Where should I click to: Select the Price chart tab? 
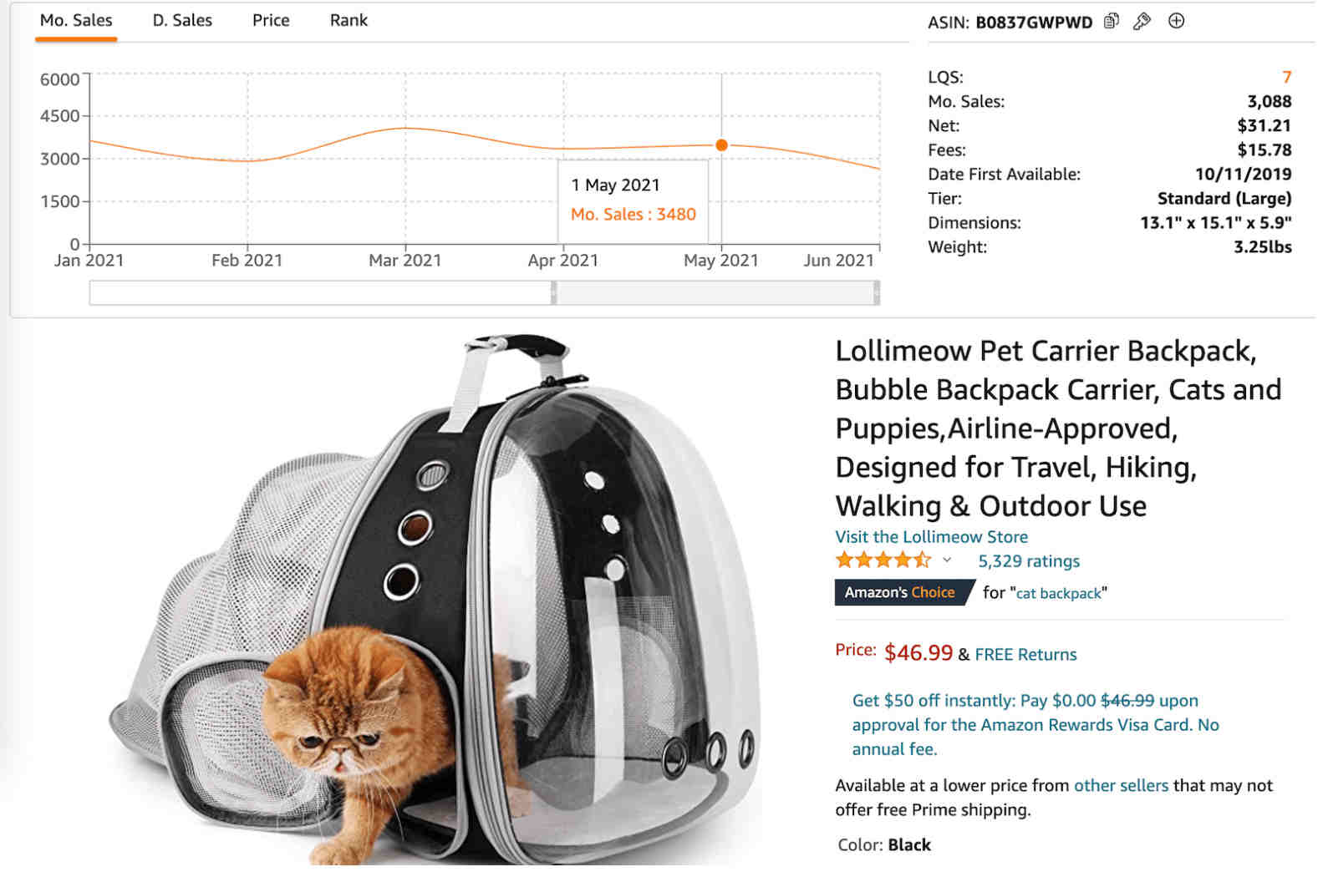pos(271,20)
